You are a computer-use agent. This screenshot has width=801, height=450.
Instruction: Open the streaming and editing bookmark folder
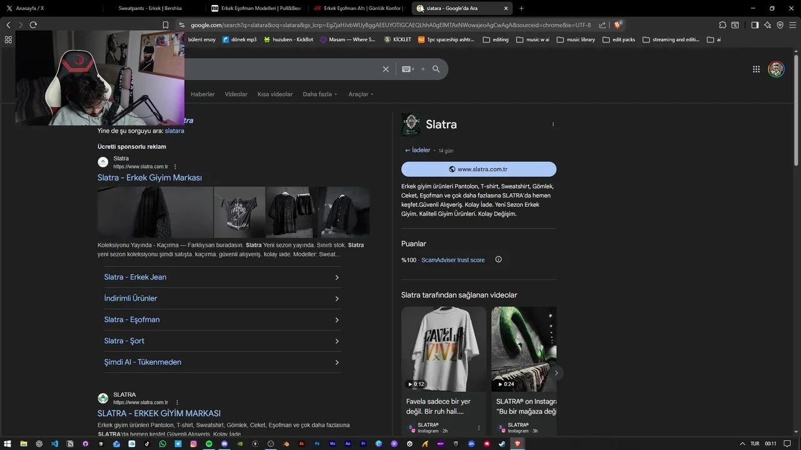tap(671, 39)
